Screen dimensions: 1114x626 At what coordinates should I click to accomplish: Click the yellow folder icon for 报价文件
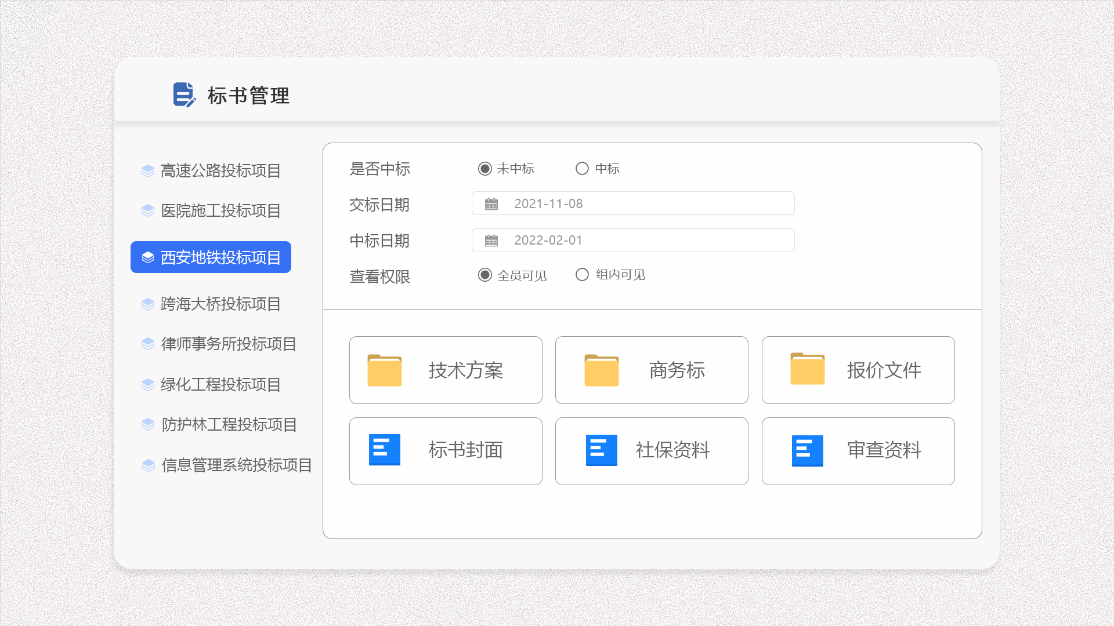point(807,370)
